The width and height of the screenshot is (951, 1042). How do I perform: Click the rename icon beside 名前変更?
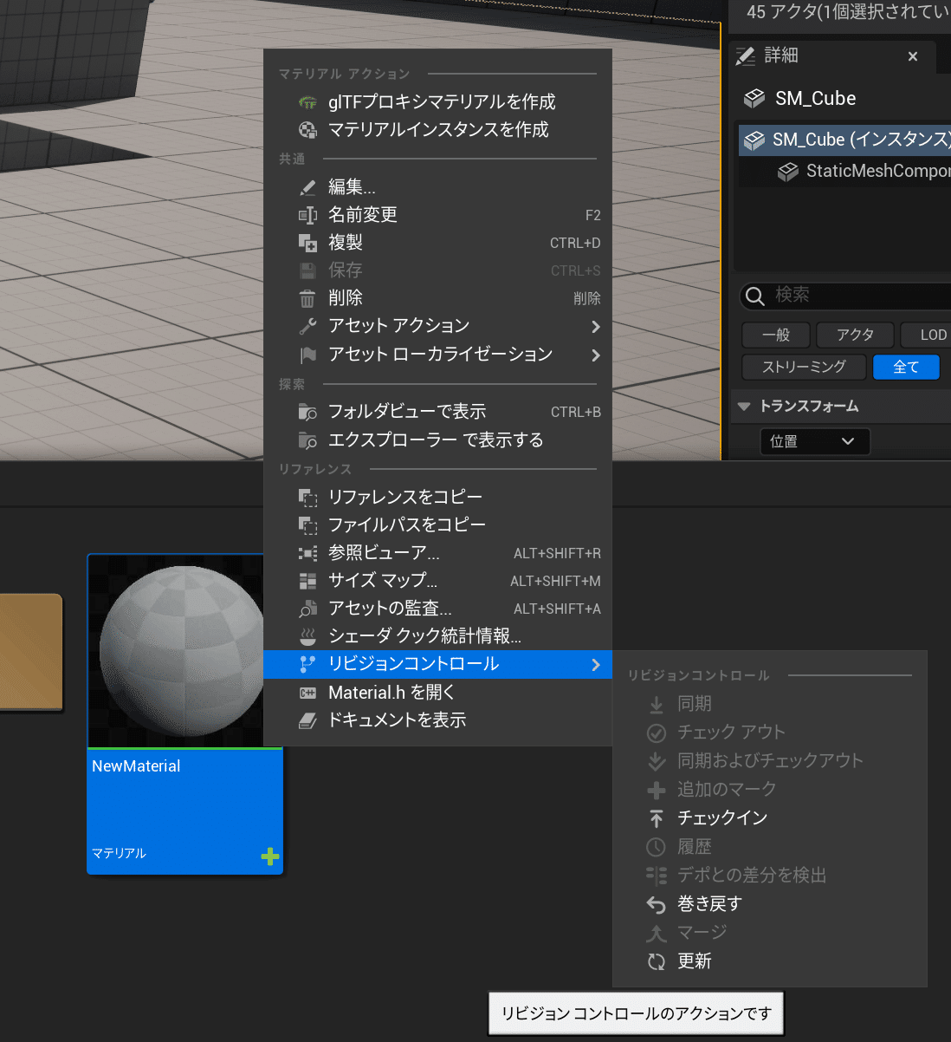[x=307, y=215]
